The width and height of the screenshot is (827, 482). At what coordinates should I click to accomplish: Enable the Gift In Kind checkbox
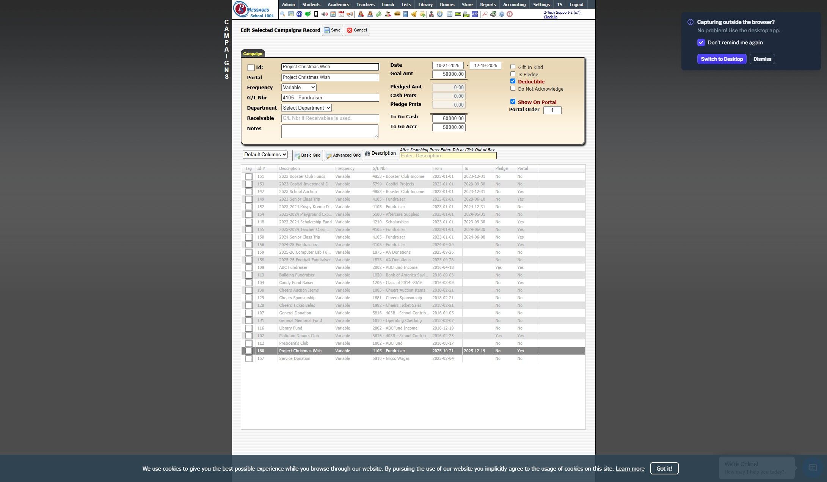513,67
